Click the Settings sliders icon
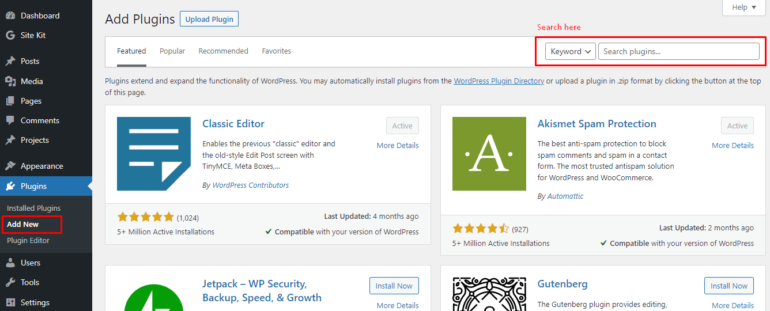The image size is (770, 311). pyautogui.click(x=10, y=302)
